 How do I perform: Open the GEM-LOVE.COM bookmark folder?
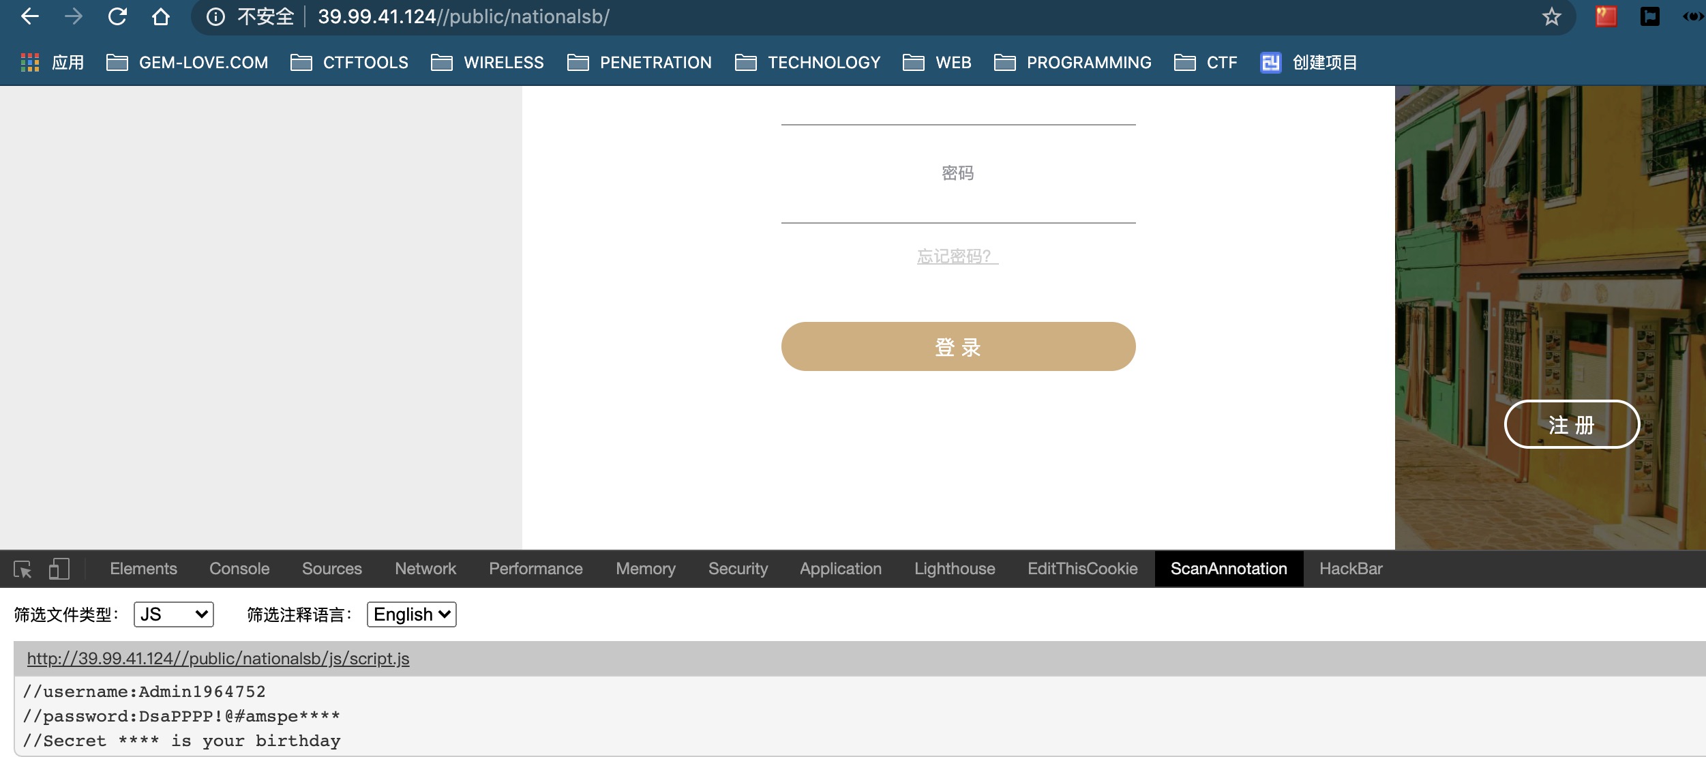(x=188, y=63)
